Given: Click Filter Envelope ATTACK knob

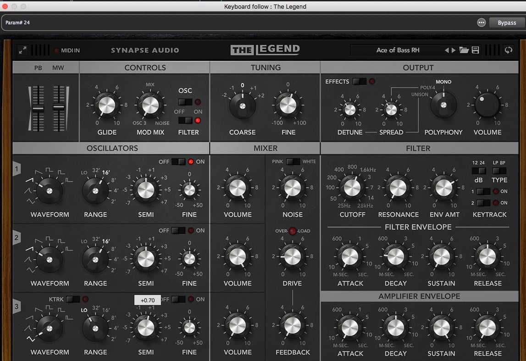Looking at the screenshot, I should (x=350, y=257).
